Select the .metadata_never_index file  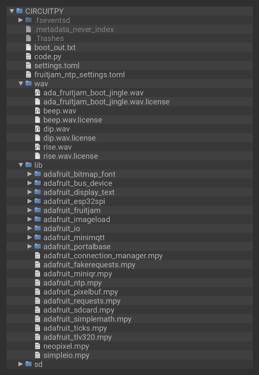[74, 29]
